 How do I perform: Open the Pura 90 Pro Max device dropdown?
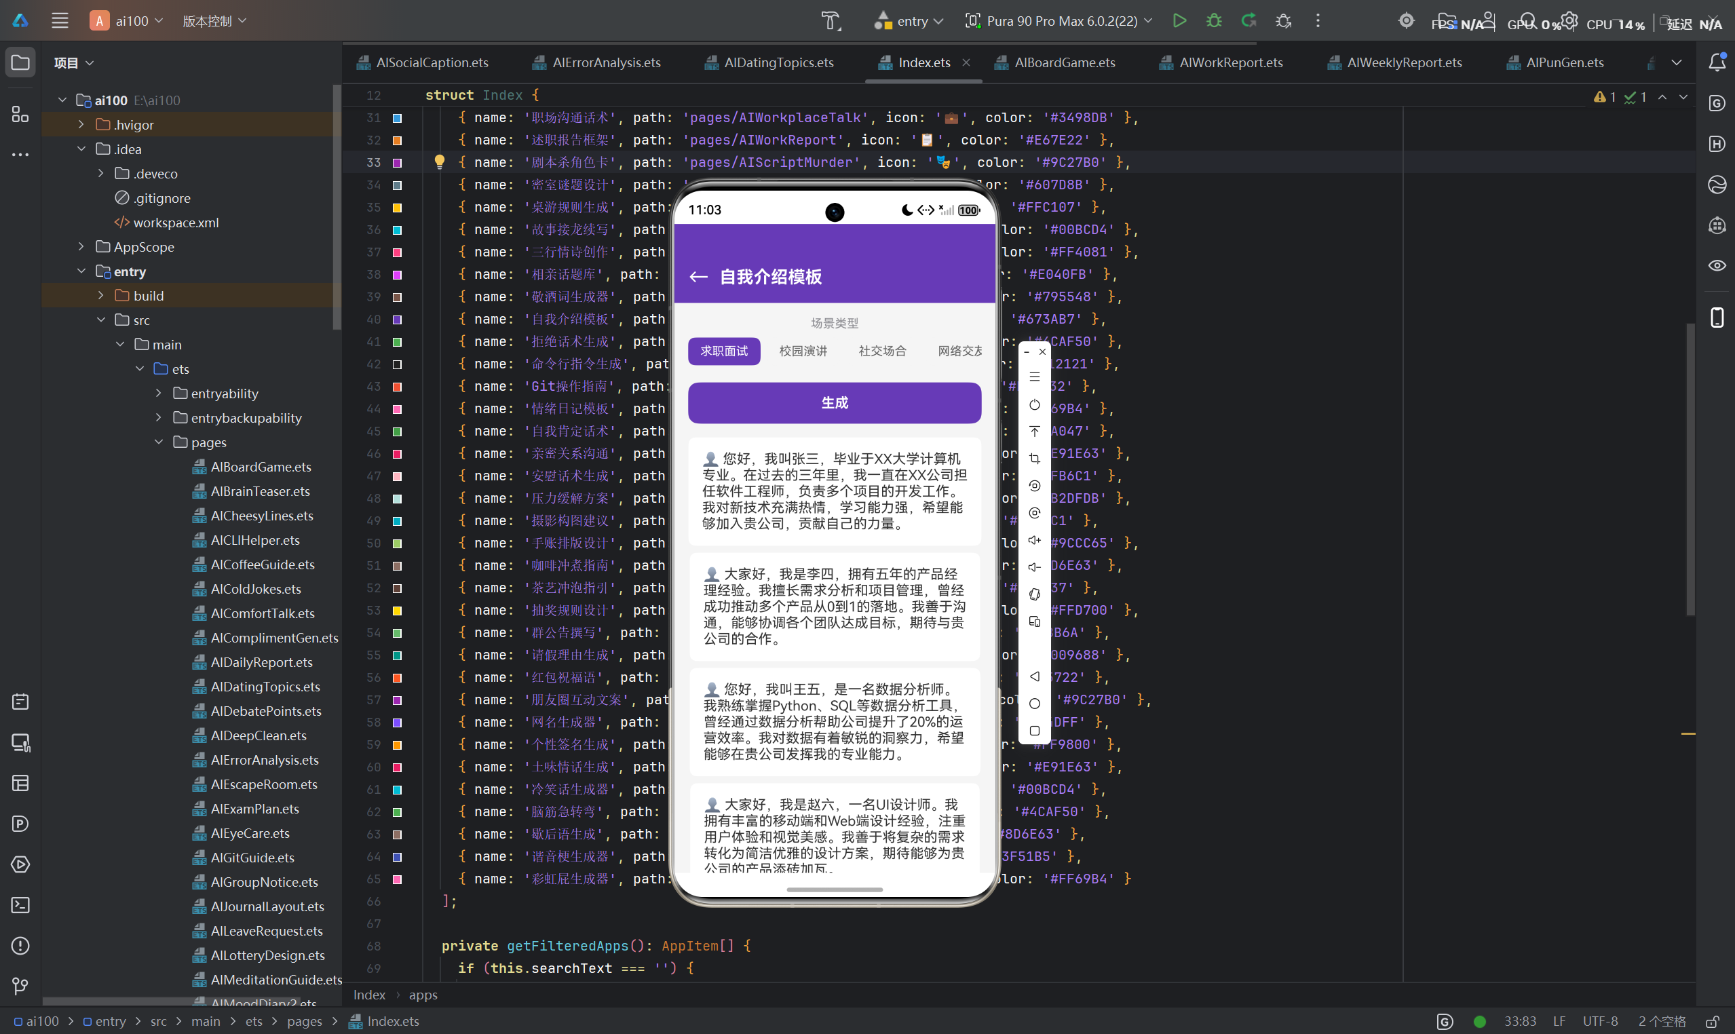tap(1059, 21)
